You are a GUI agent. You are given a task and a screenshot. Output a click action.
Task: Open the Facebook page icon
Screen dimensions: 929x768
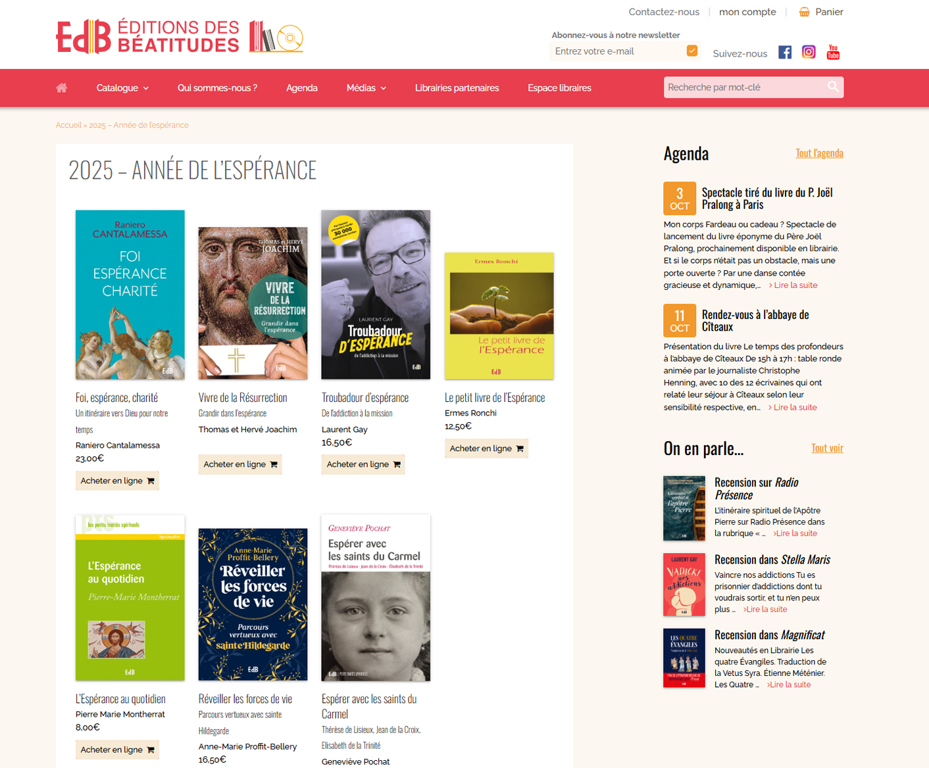(x=785, y=53)
